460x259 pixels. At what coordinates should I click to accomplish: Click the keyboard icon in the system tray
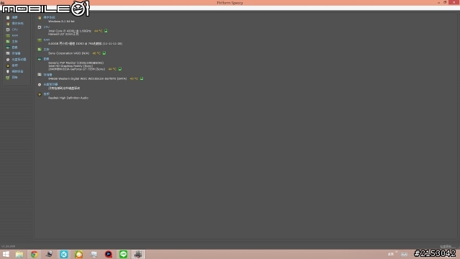[404, 254]
